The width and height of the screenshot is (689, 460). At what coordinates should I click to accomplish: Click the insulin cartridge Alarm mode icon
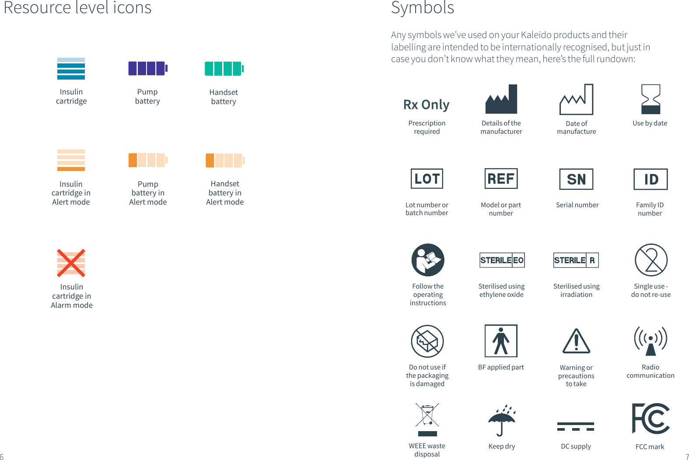[x=71, y=263]
